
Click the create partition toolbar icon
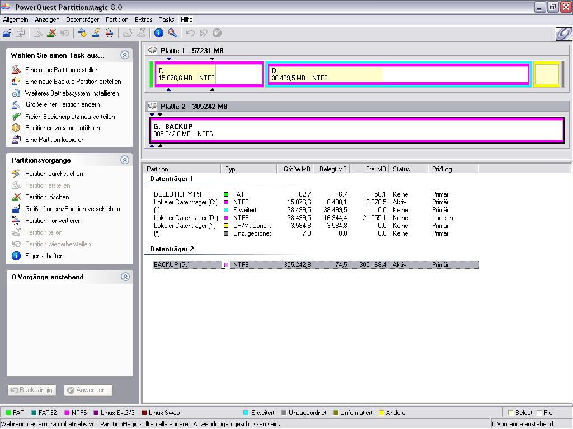tap(37, 33)
